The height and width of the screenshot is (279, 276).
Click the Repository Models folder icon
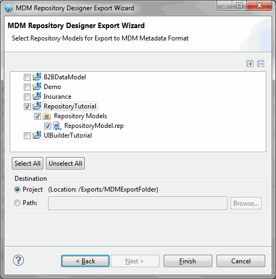click(x=47, y=116)
